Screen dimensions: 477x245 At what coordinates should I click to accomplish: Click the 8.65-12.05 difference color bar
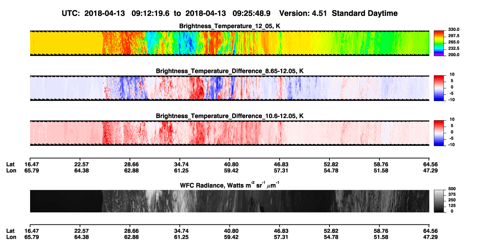point(438,87)
